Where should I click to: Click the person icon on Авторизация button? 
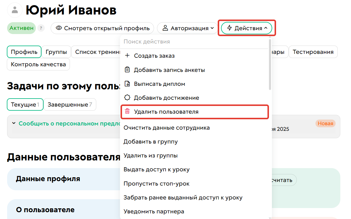[x=166, y=28]
